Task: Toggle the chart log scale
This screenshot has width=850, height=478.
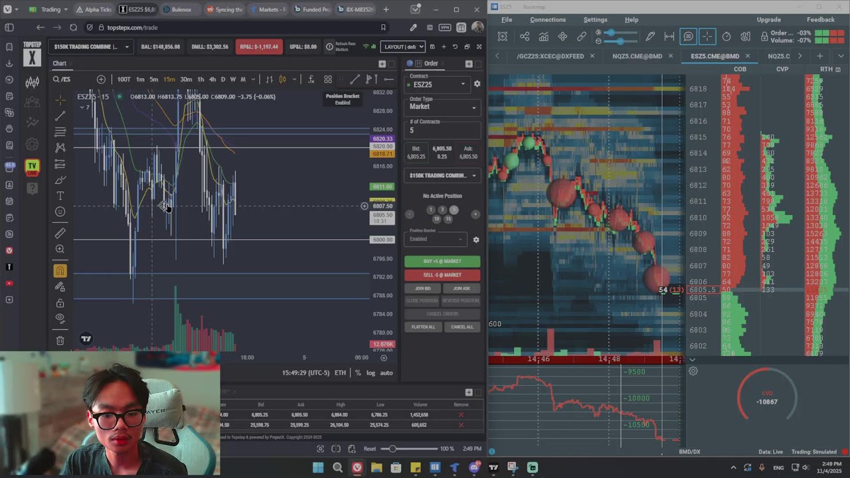Action: (371, 373)
